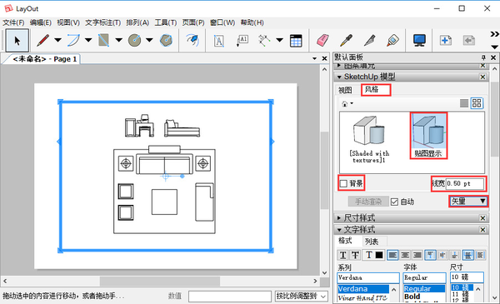The height and width of the screenshot is (304, 500).
Task: Open the Dimension tool dropdown arrow
Action: [279, 40]
